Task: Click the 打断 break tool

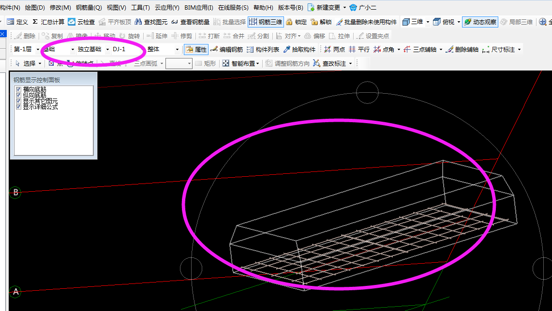Action: [209, 36]
